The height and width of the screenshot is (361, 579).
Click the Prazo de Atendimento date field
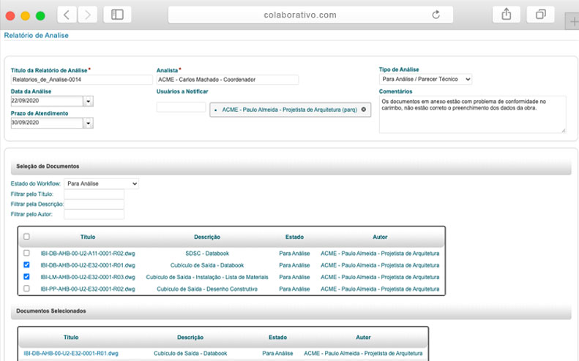click(x=47, y=123)
